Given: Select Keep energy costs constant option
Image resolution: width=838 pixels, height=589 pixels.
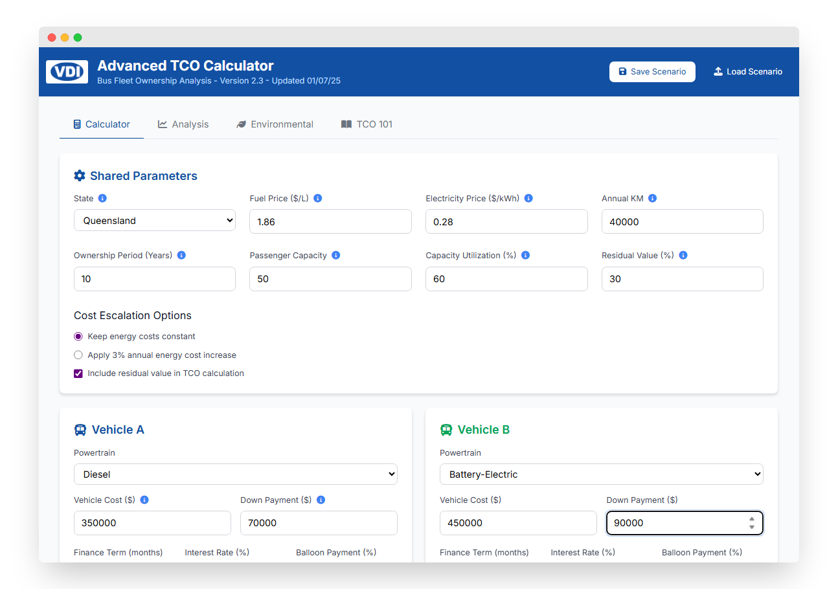Looking at the screenshot, I should pyautogui.click(x=78, y=337).
